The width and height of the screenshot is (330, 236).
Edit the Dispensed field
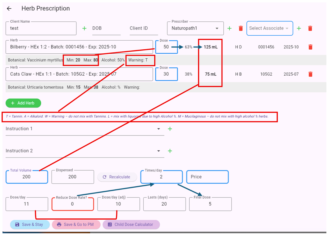pyautogui.click(x=73, y=177)
